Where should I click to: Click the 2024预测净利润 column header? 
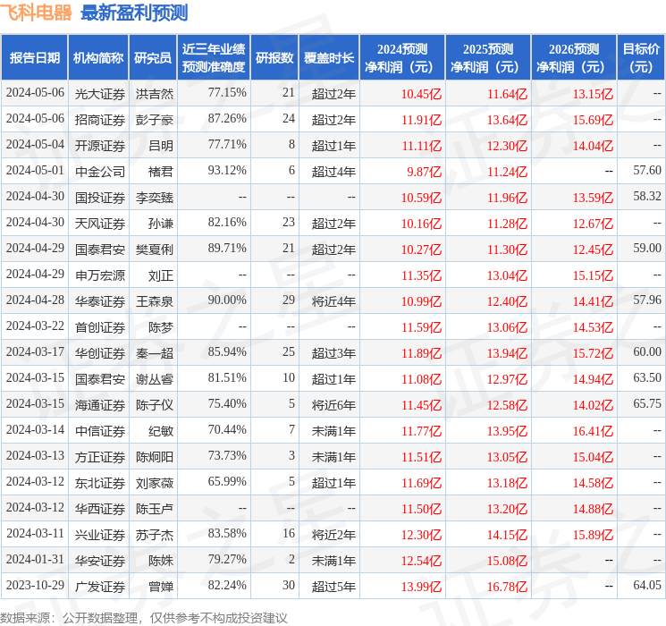[x=402, y=58]
